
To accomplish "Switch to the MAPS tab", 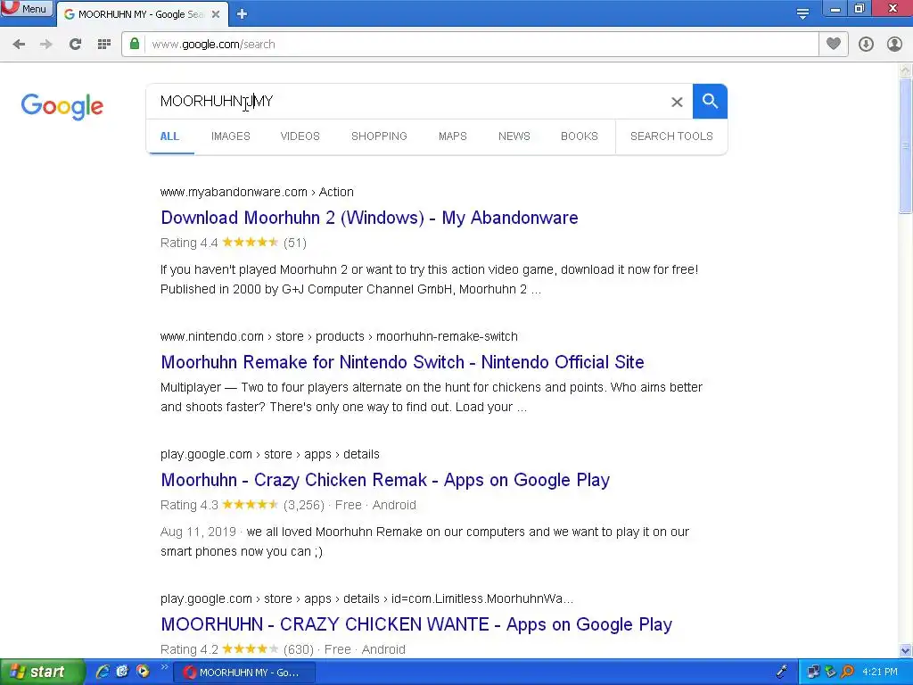I will tap(452, 136).
